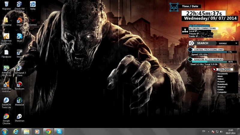Open Avast! Free Antivirus 2... installer icon
240x135 pixels.
click(6, 39)
